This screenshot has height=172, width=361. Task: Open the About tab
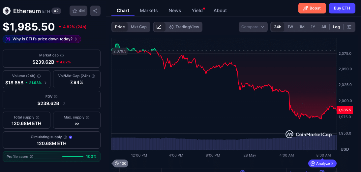point(220,11)
